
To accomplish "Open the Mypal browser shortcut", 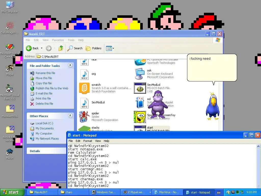I will [x=10, y=70].
